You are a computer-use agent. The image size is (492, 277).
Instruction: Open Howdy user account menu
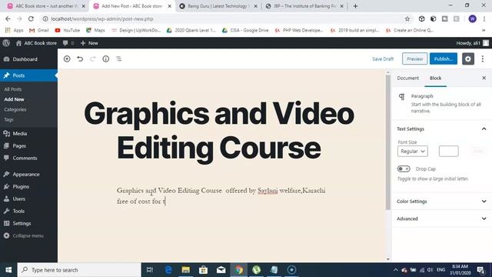472,43
